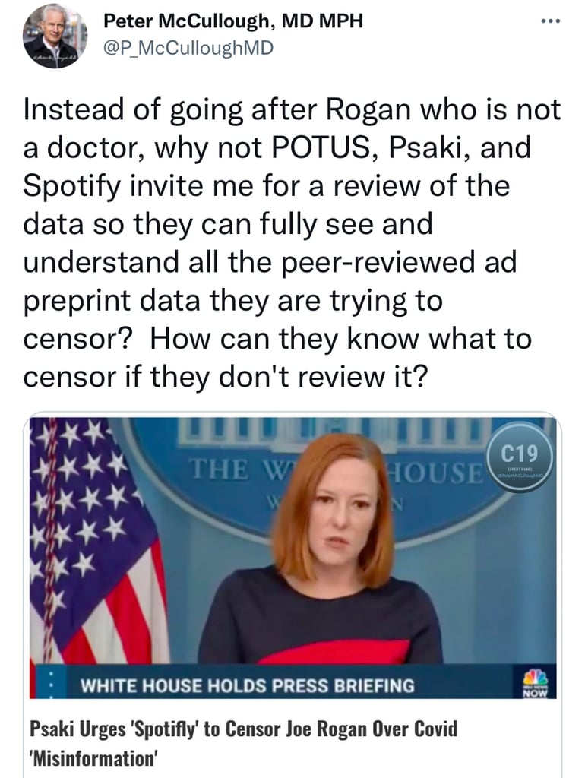
Task: Open the press briefing video thumbnail
Action: click(292, 558)
